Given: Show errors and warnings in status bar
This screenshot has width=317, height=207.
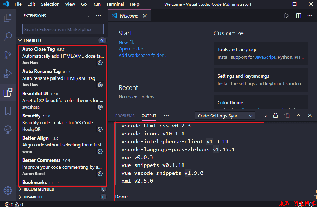Looking at the screenshot, I should coord(14,204).
